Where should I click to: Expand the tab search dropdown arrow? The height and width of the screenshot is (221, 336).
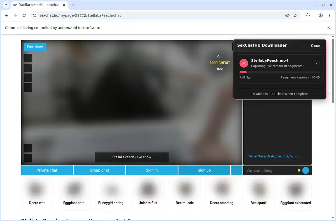(x=6, y=5)
